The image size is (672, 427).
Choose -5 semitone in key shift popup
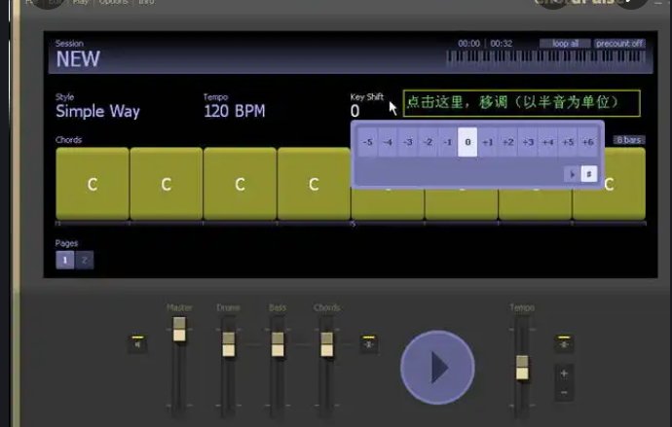click(367, 142)
